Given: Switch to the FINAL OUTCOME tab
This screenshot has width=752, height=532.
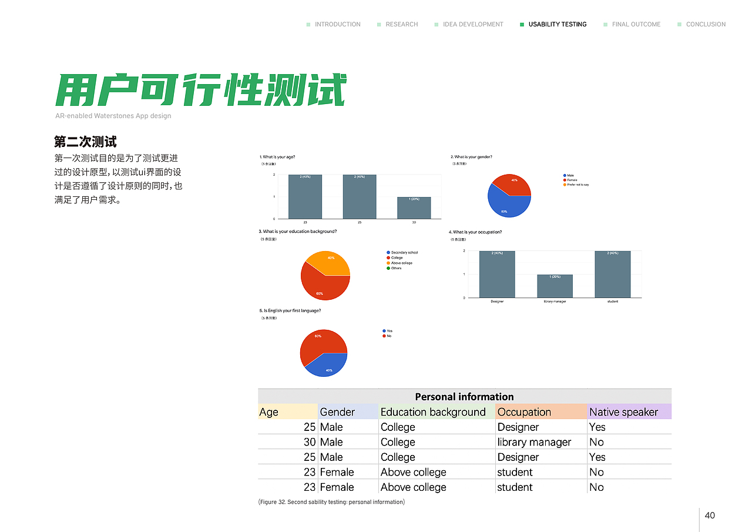Looking at the screenshot, I should pyautogui.click(x=632, y=24).
